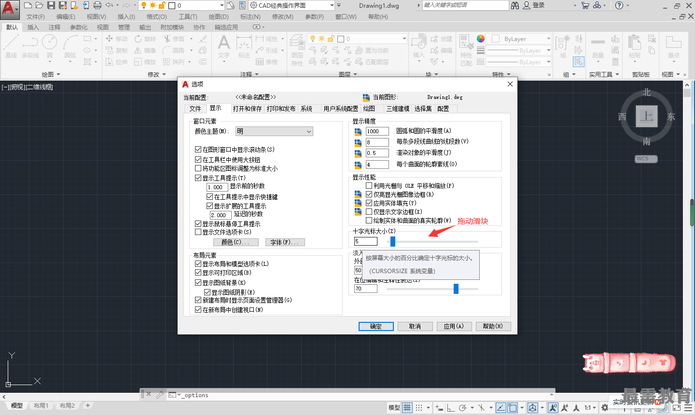Select the Circle (圆) tool
Viewport: 695px width, 415px height.
point(50,46)
